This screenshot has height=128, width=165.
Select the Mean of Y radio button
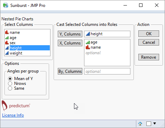point(10,79)
